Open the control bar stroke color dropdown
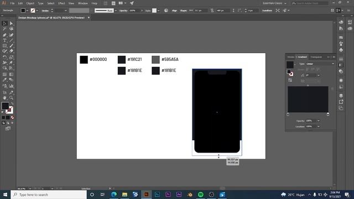 (37, 11)
